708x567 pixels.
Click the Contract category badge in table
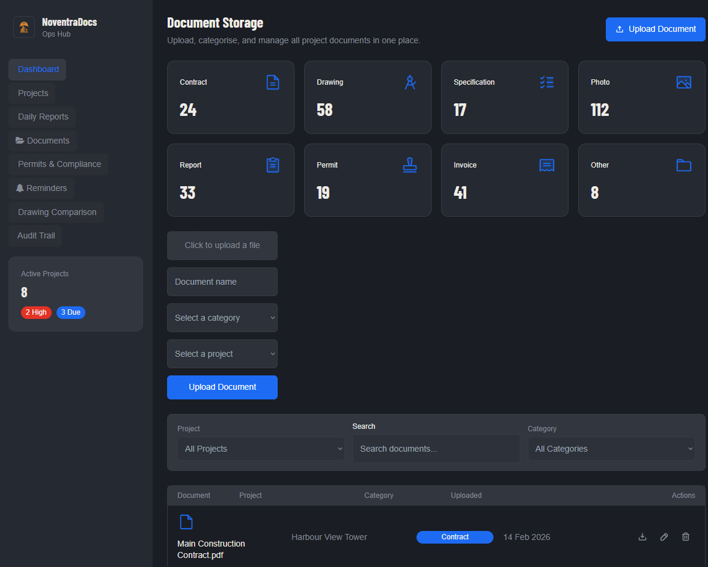pyautogui.click(x=455, y=537)
